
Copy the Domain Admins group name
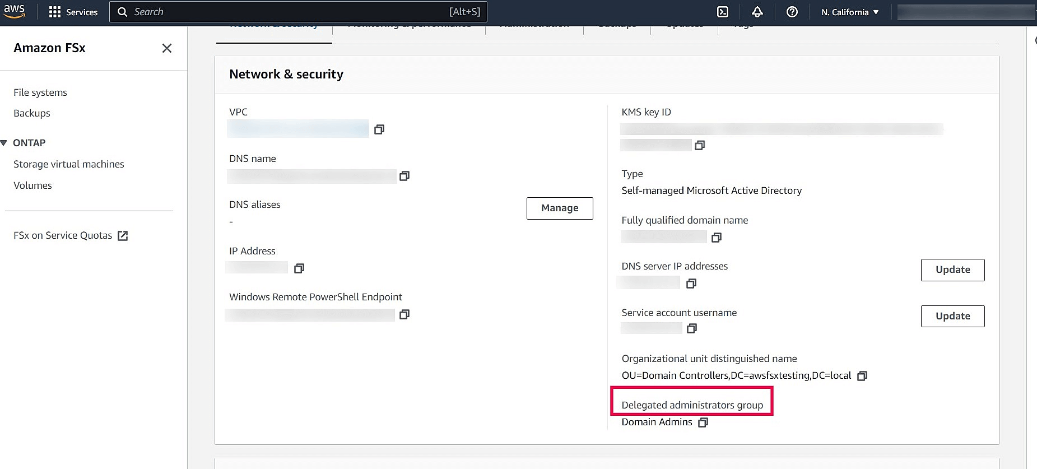point(703,422)
